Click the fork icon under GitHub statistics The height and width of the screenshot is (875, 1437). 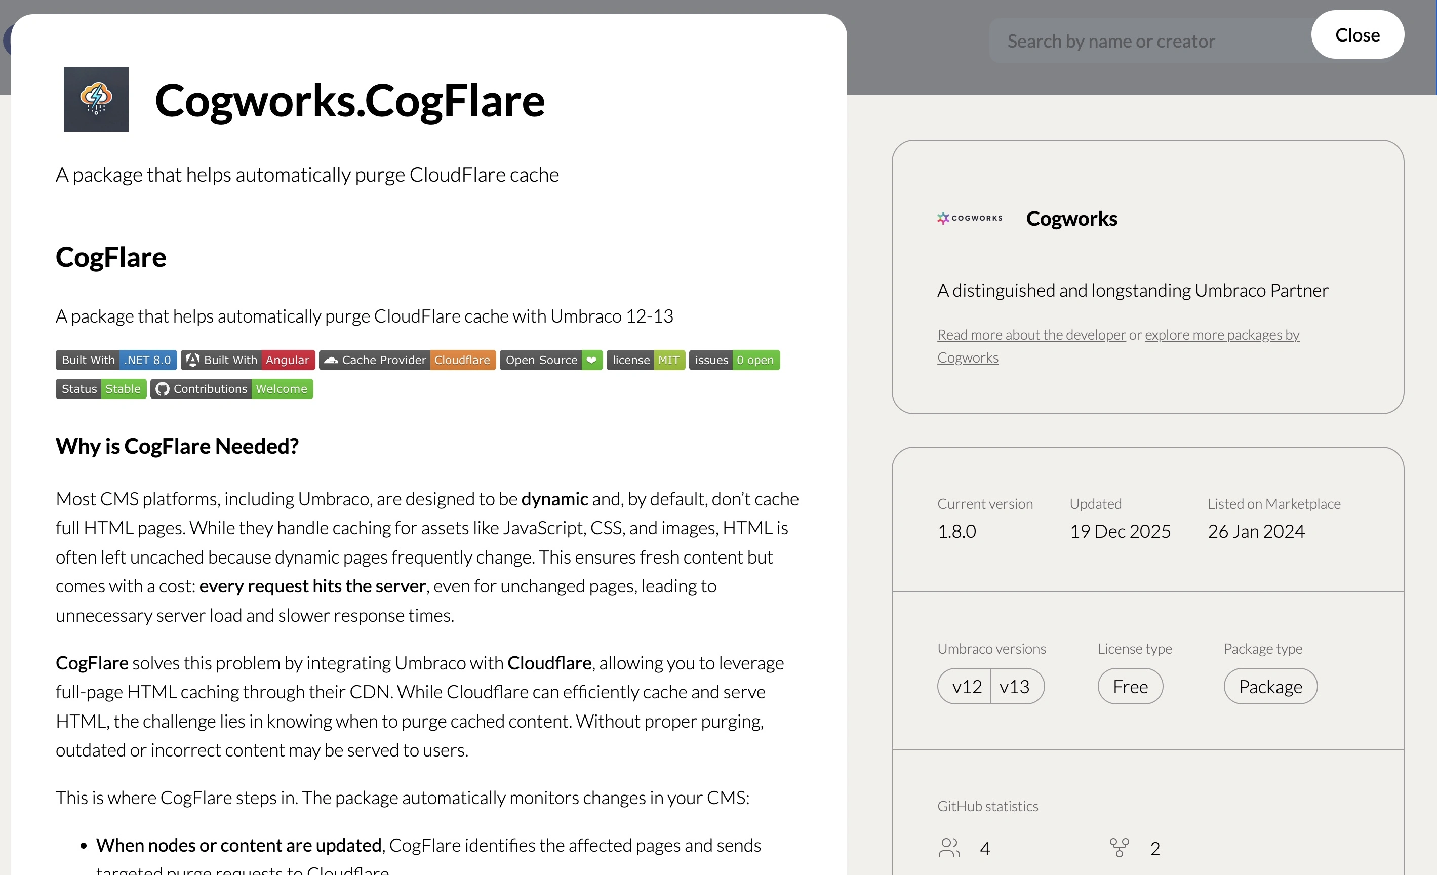[1119, 848]
